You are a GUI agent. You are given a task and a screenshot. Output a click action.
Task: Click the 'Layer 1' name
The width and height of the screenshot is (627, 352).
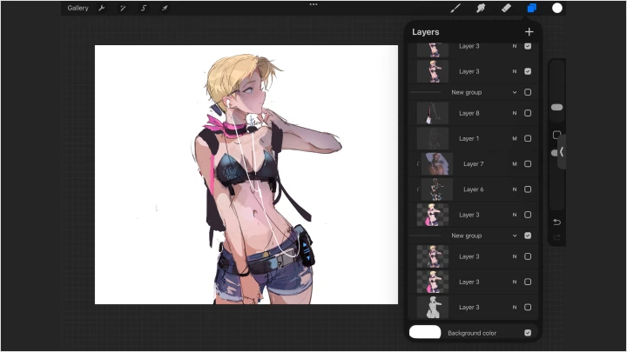point(469,138)
